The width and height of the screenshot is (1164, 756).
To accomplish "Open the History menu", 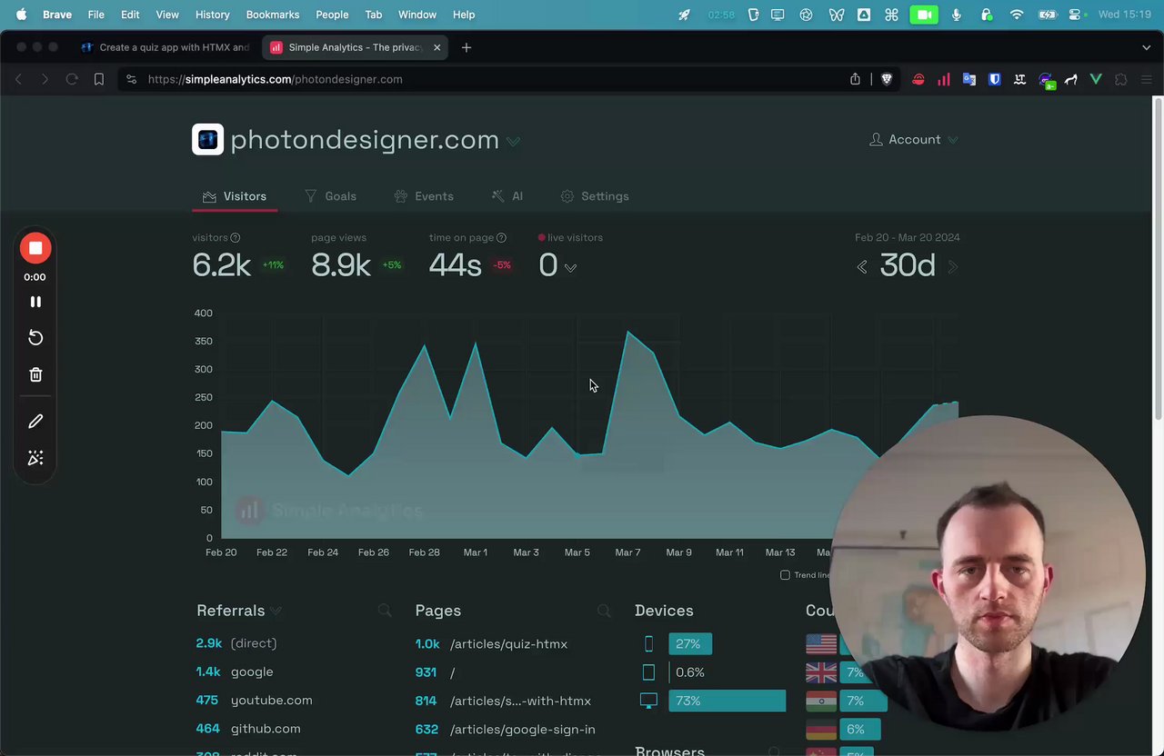I will tap(212, 15).
